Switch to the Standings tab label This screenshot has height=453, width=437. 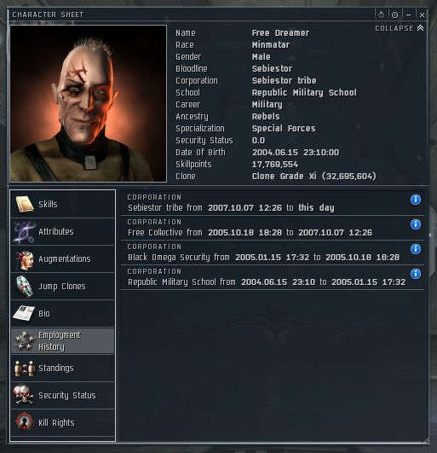(x=56, y=368)
